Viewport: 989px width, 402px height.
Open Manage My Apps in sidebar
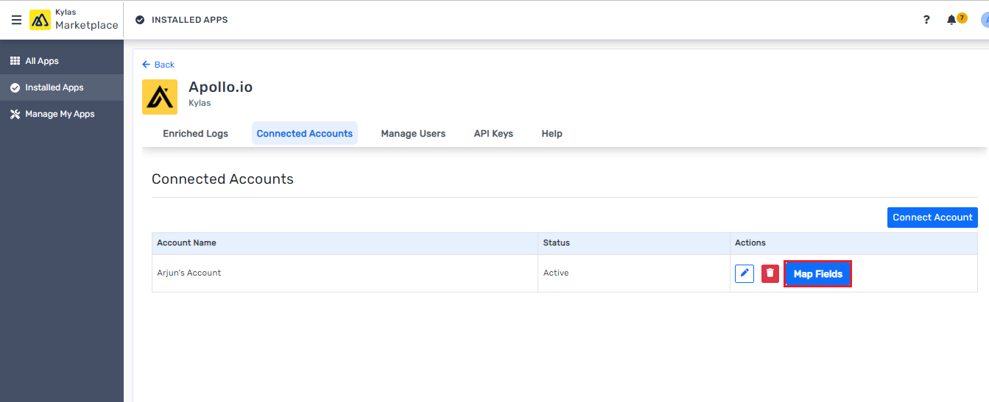coord(62,114)
